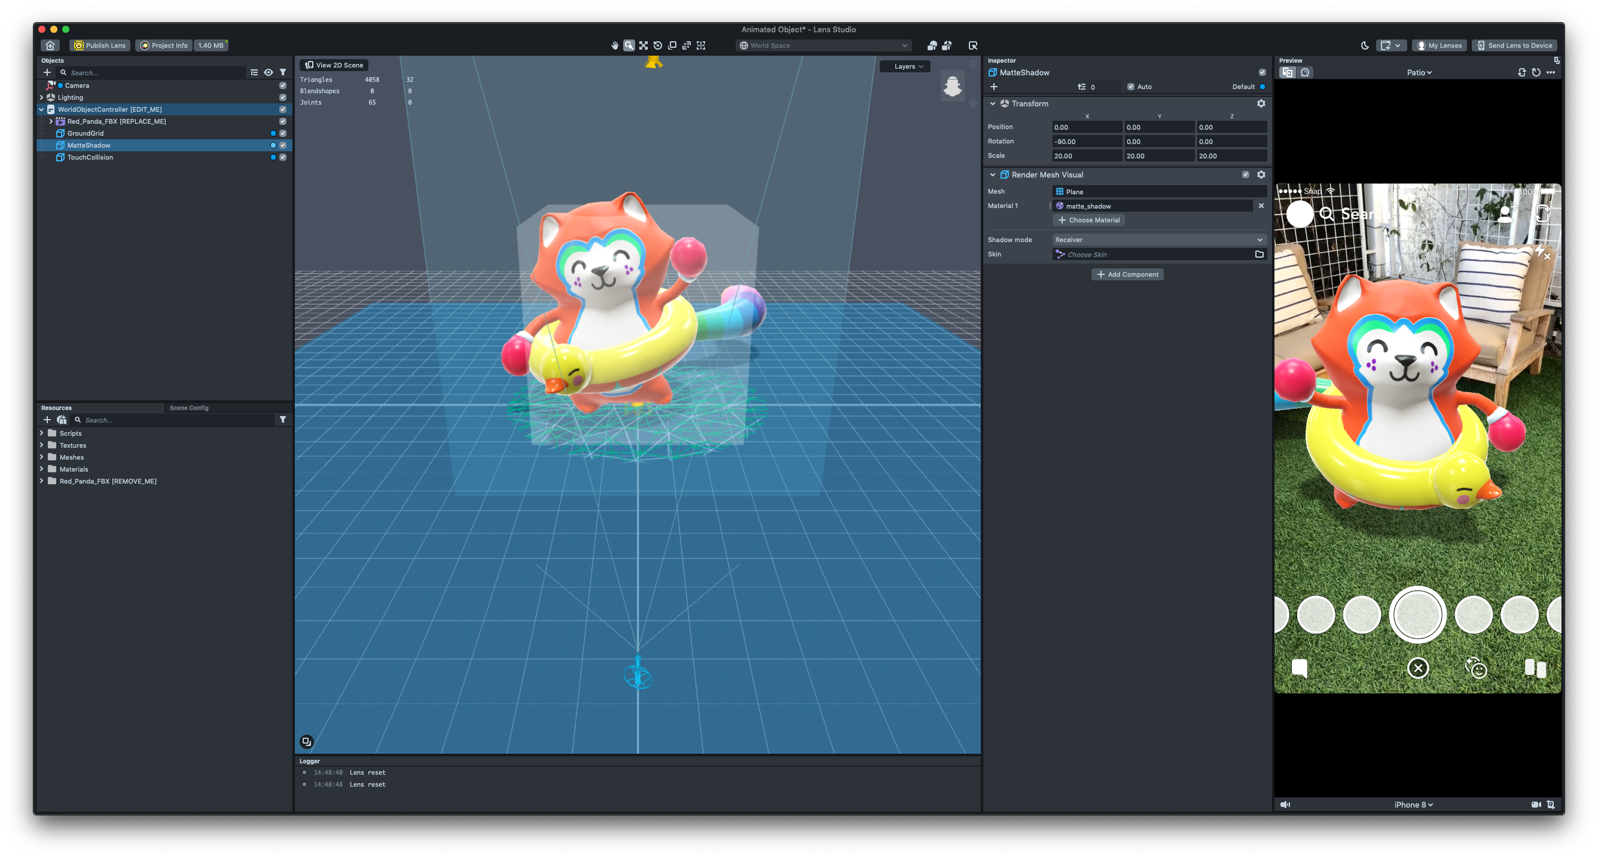Click the Add Component button
Viewport: 1598px width, 859px height.
click(x=1127, y=274)
